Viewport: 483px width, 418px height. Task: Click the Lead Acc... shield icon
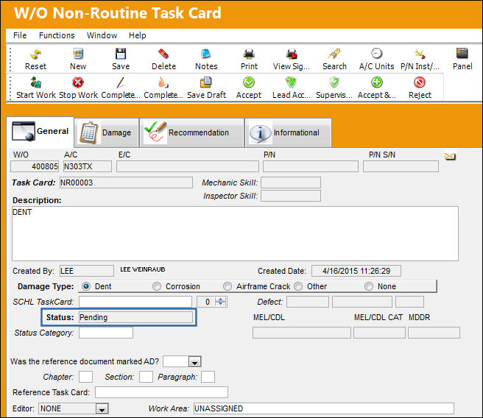click(291, 82)
